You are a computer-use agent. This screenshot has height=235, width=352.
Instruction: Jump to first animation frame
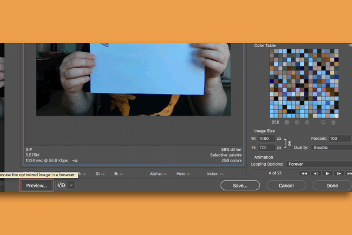(304, 173)
